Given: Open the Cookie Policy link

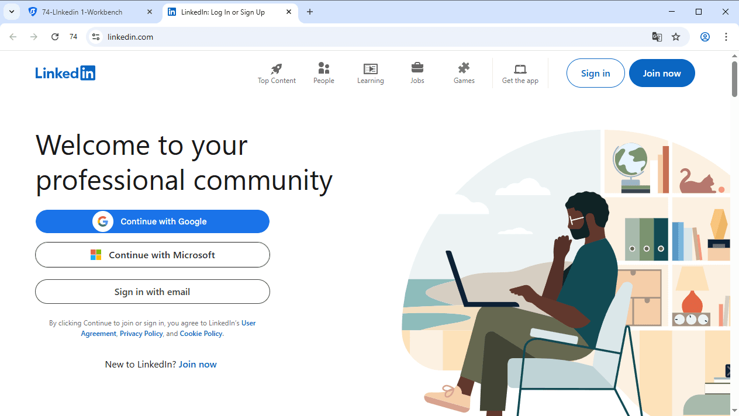Looking at the screenshot, I should pos(201,334).
